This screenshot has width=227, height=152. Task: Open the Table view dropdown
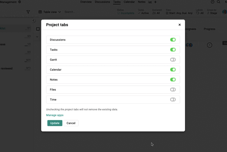(50, 12)
